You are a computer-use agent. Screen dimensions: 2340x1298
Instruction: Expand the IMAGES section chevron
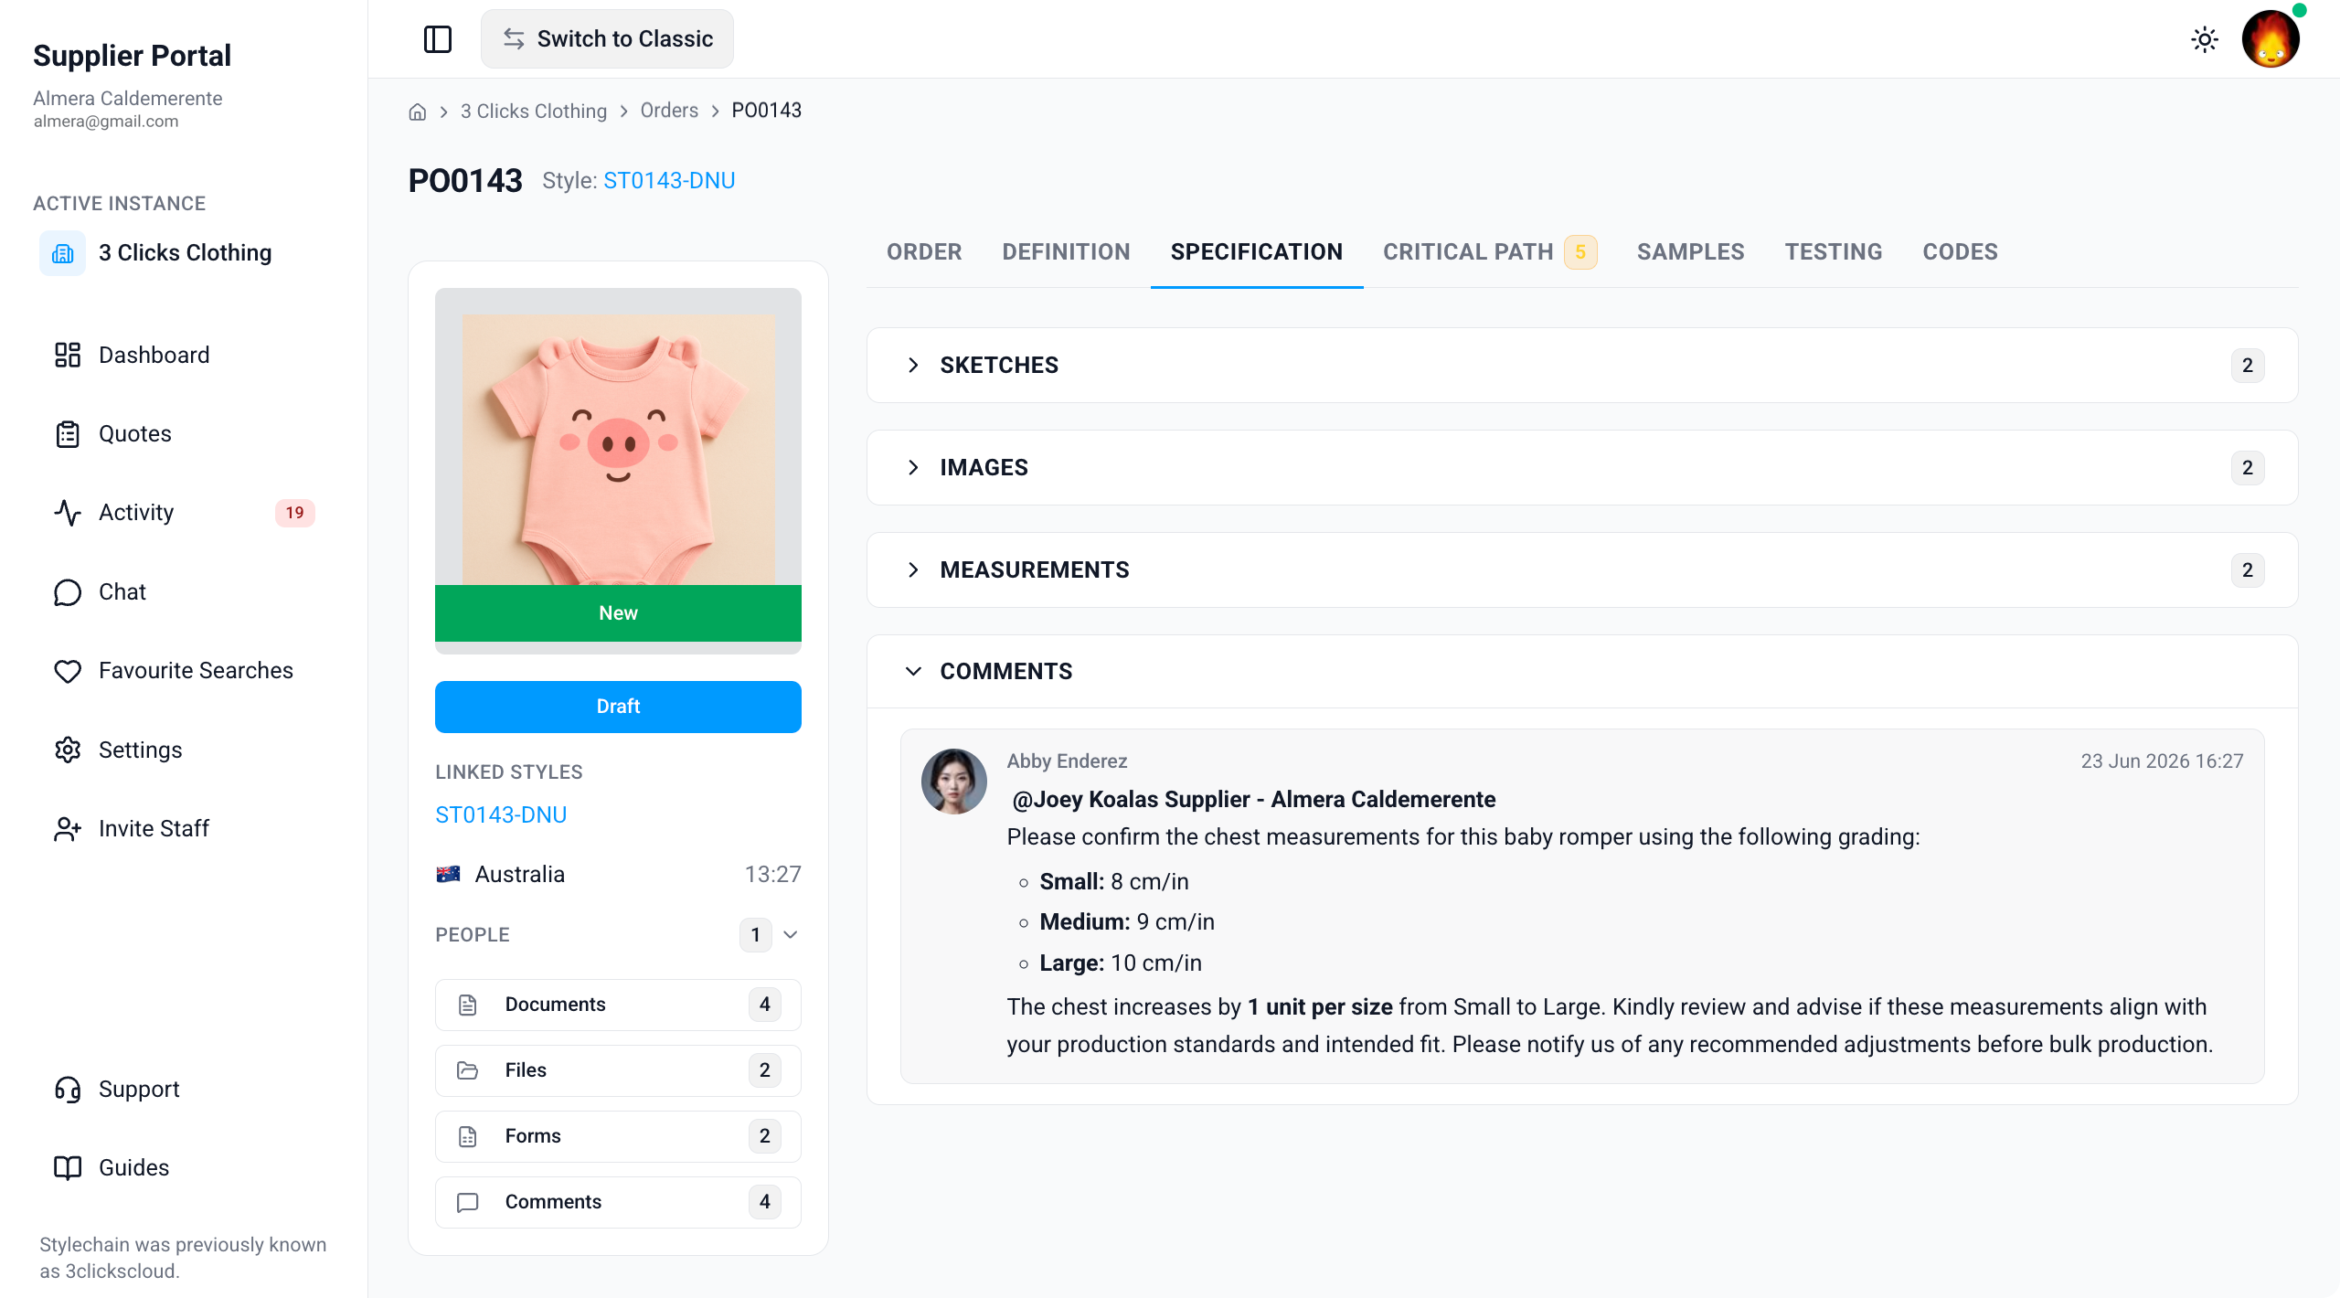click(x=913, y=468)
